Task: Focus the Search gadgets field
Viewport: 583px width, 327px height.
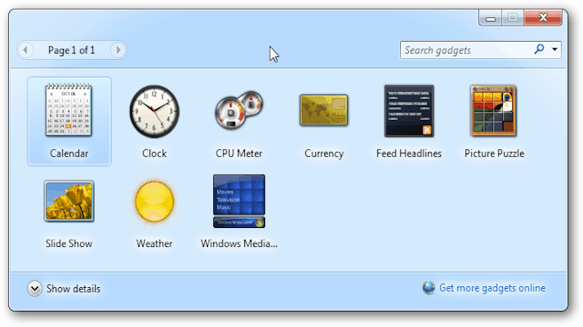Action: coord(466,50)
